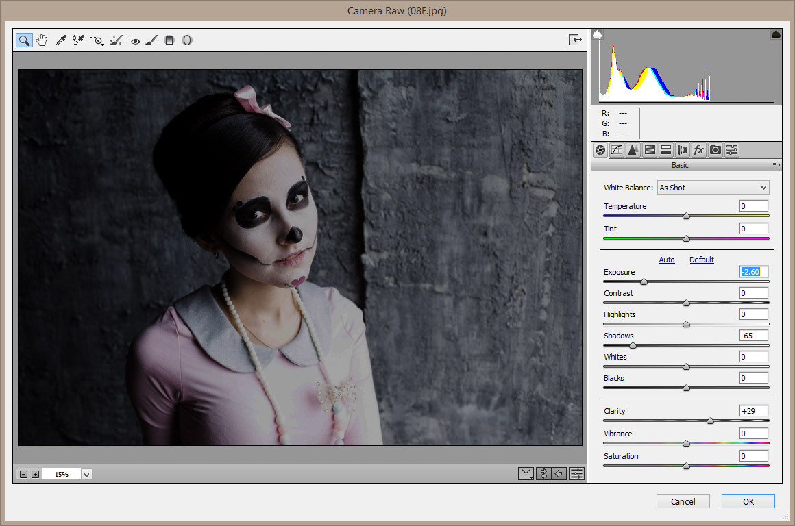
Task: Toggle shadow clipping warning in histogram
Action: (598, 34)
